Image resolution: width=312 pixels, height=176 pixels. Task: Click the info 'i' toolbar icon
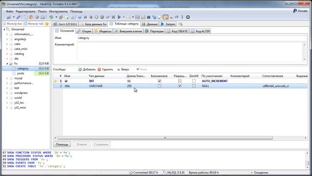pyautogui.click(x=182, y=18)
